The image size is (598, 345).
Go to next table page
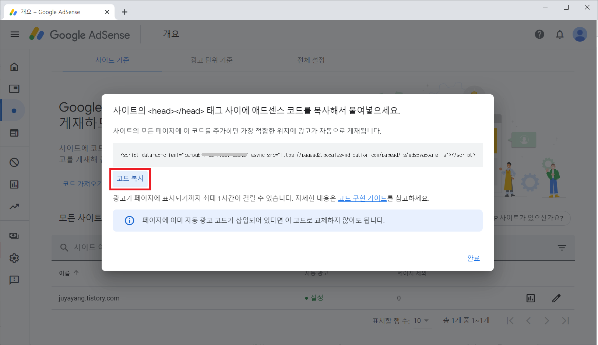coord(547,321)
